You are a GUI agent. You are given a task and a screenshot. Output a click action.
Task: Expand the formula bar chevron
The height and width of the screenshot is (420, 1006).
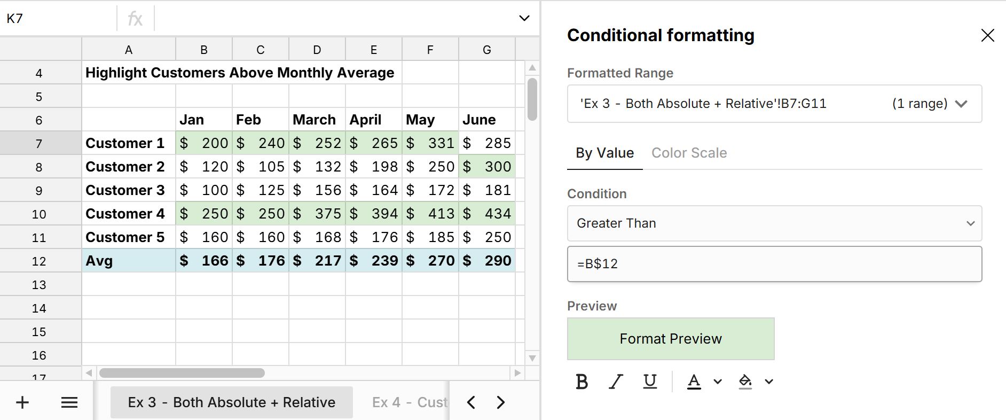click(x=524, y=18)
